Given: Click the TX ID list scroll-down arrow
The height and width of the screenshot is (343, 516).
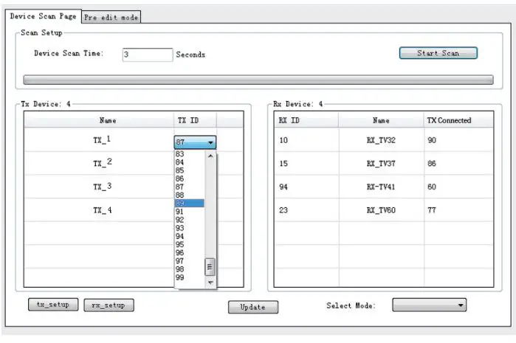Looking at the screenshot, I should [210, 283].
